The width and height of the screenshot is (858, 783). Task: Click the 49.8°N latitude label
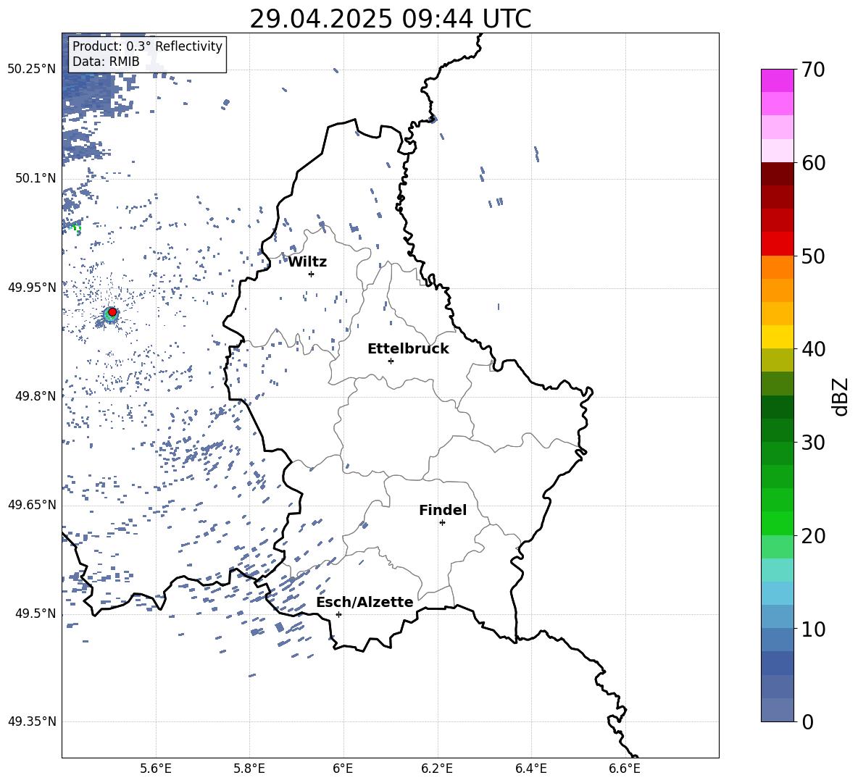coord(36,396)
